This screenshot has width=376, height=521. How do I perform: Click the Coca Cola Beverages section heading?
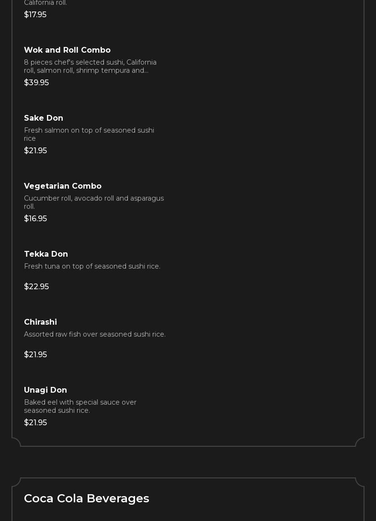pyautogui.click(x=87, y=498)
